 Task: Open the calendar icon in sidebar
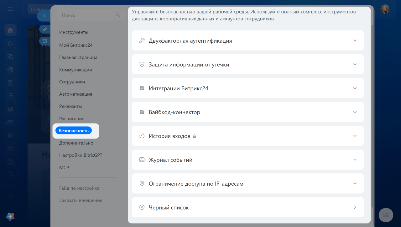coord(10,96)
